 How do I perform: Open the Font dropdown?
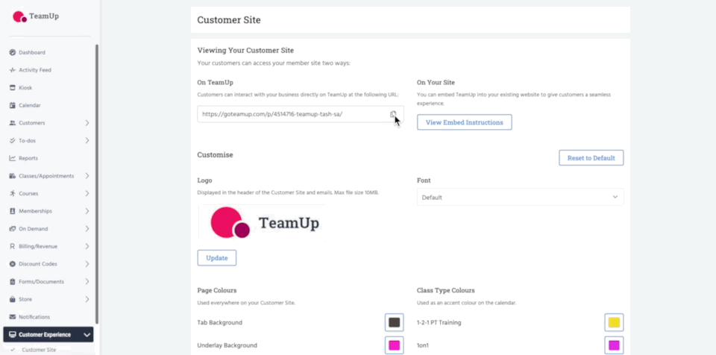click(520, 197)
